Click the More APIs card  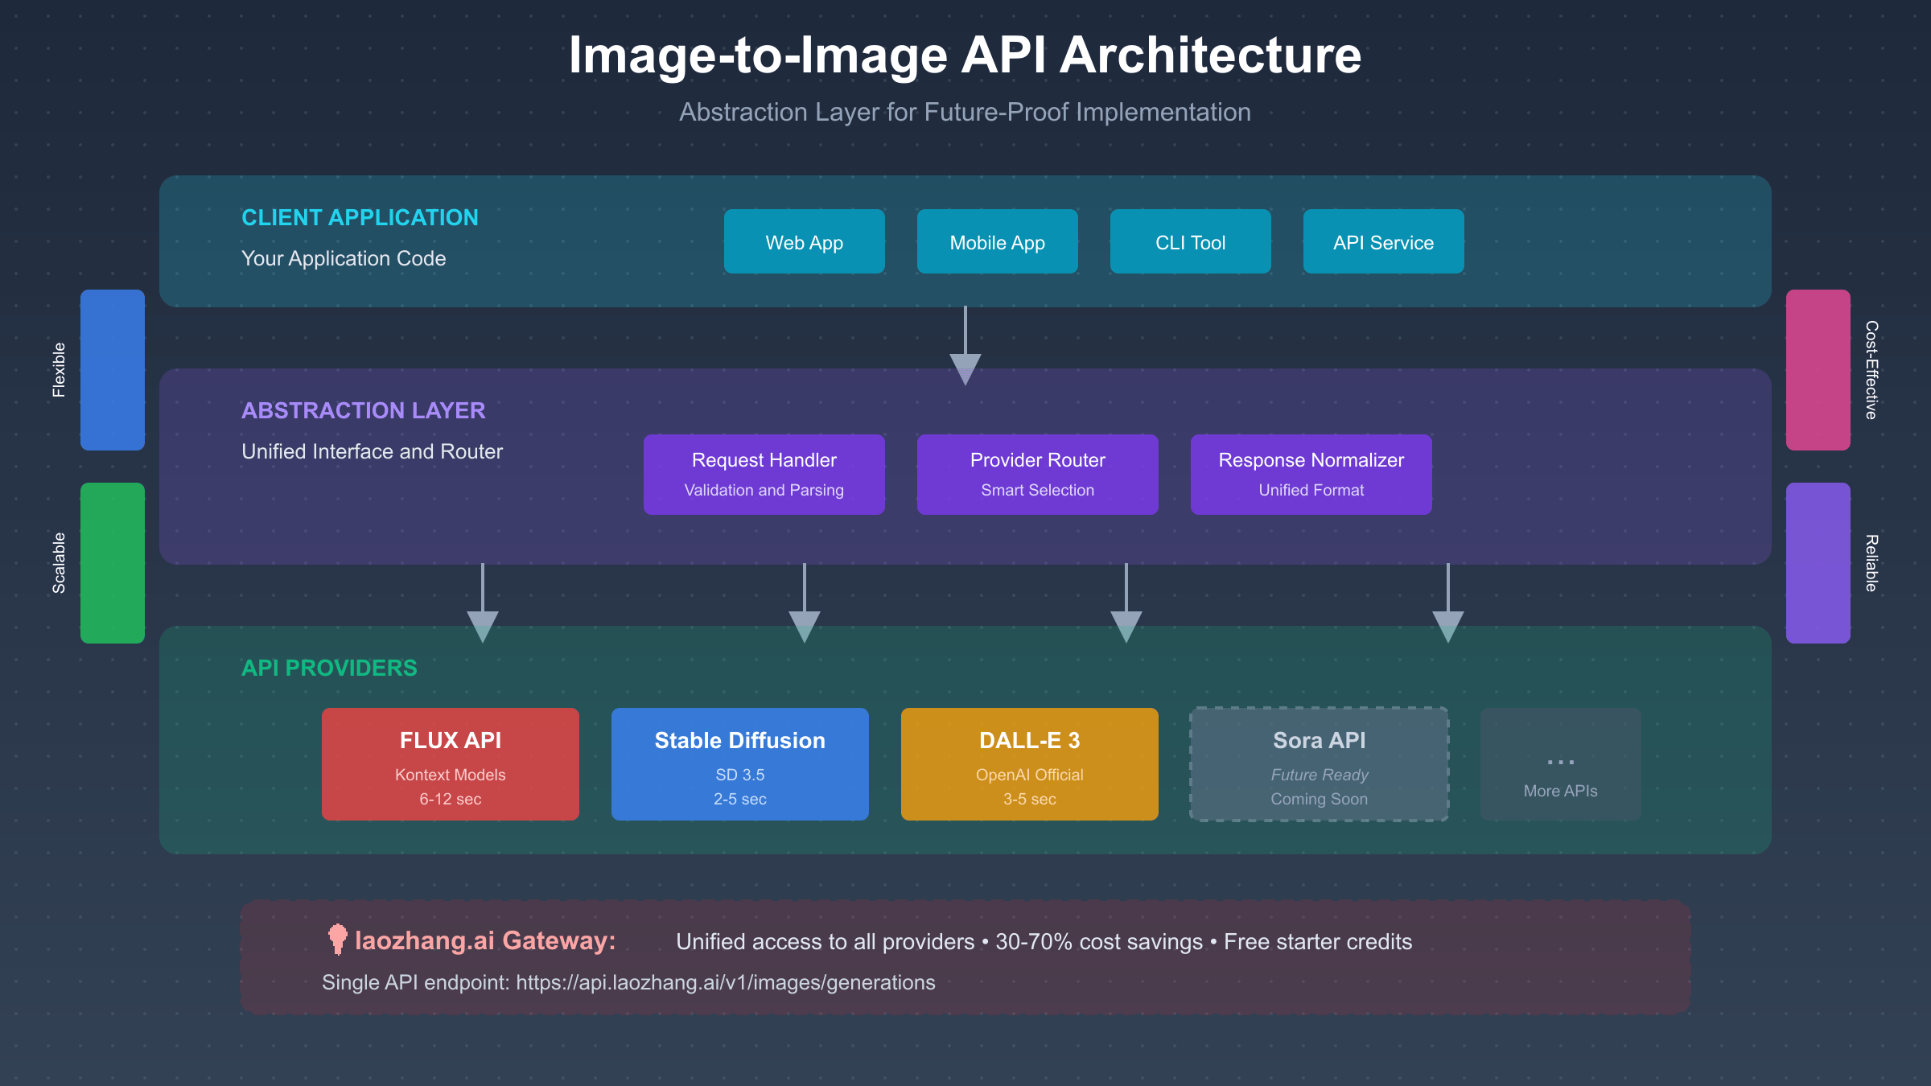tap(1561, 764)
